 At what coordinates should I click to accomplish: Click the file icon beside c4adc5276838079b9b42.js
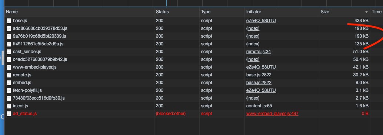click(x=9, y=60)
